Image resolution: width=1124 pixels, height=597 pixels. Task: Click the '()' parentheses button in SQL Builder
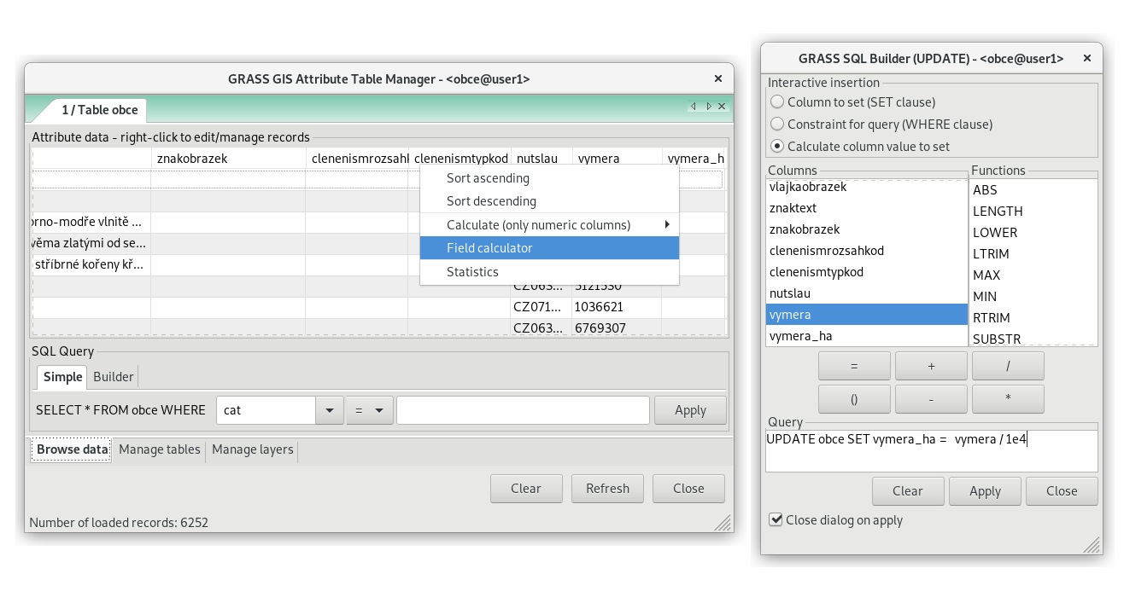(854, 398)
